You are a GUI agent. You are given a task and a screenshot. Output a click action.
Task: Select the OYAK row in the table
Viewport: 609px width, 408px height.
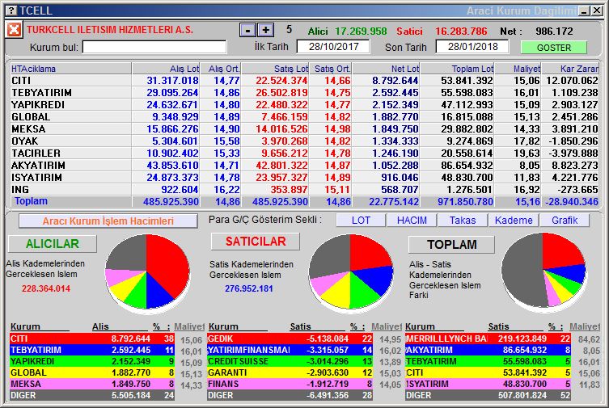(304, 141)
